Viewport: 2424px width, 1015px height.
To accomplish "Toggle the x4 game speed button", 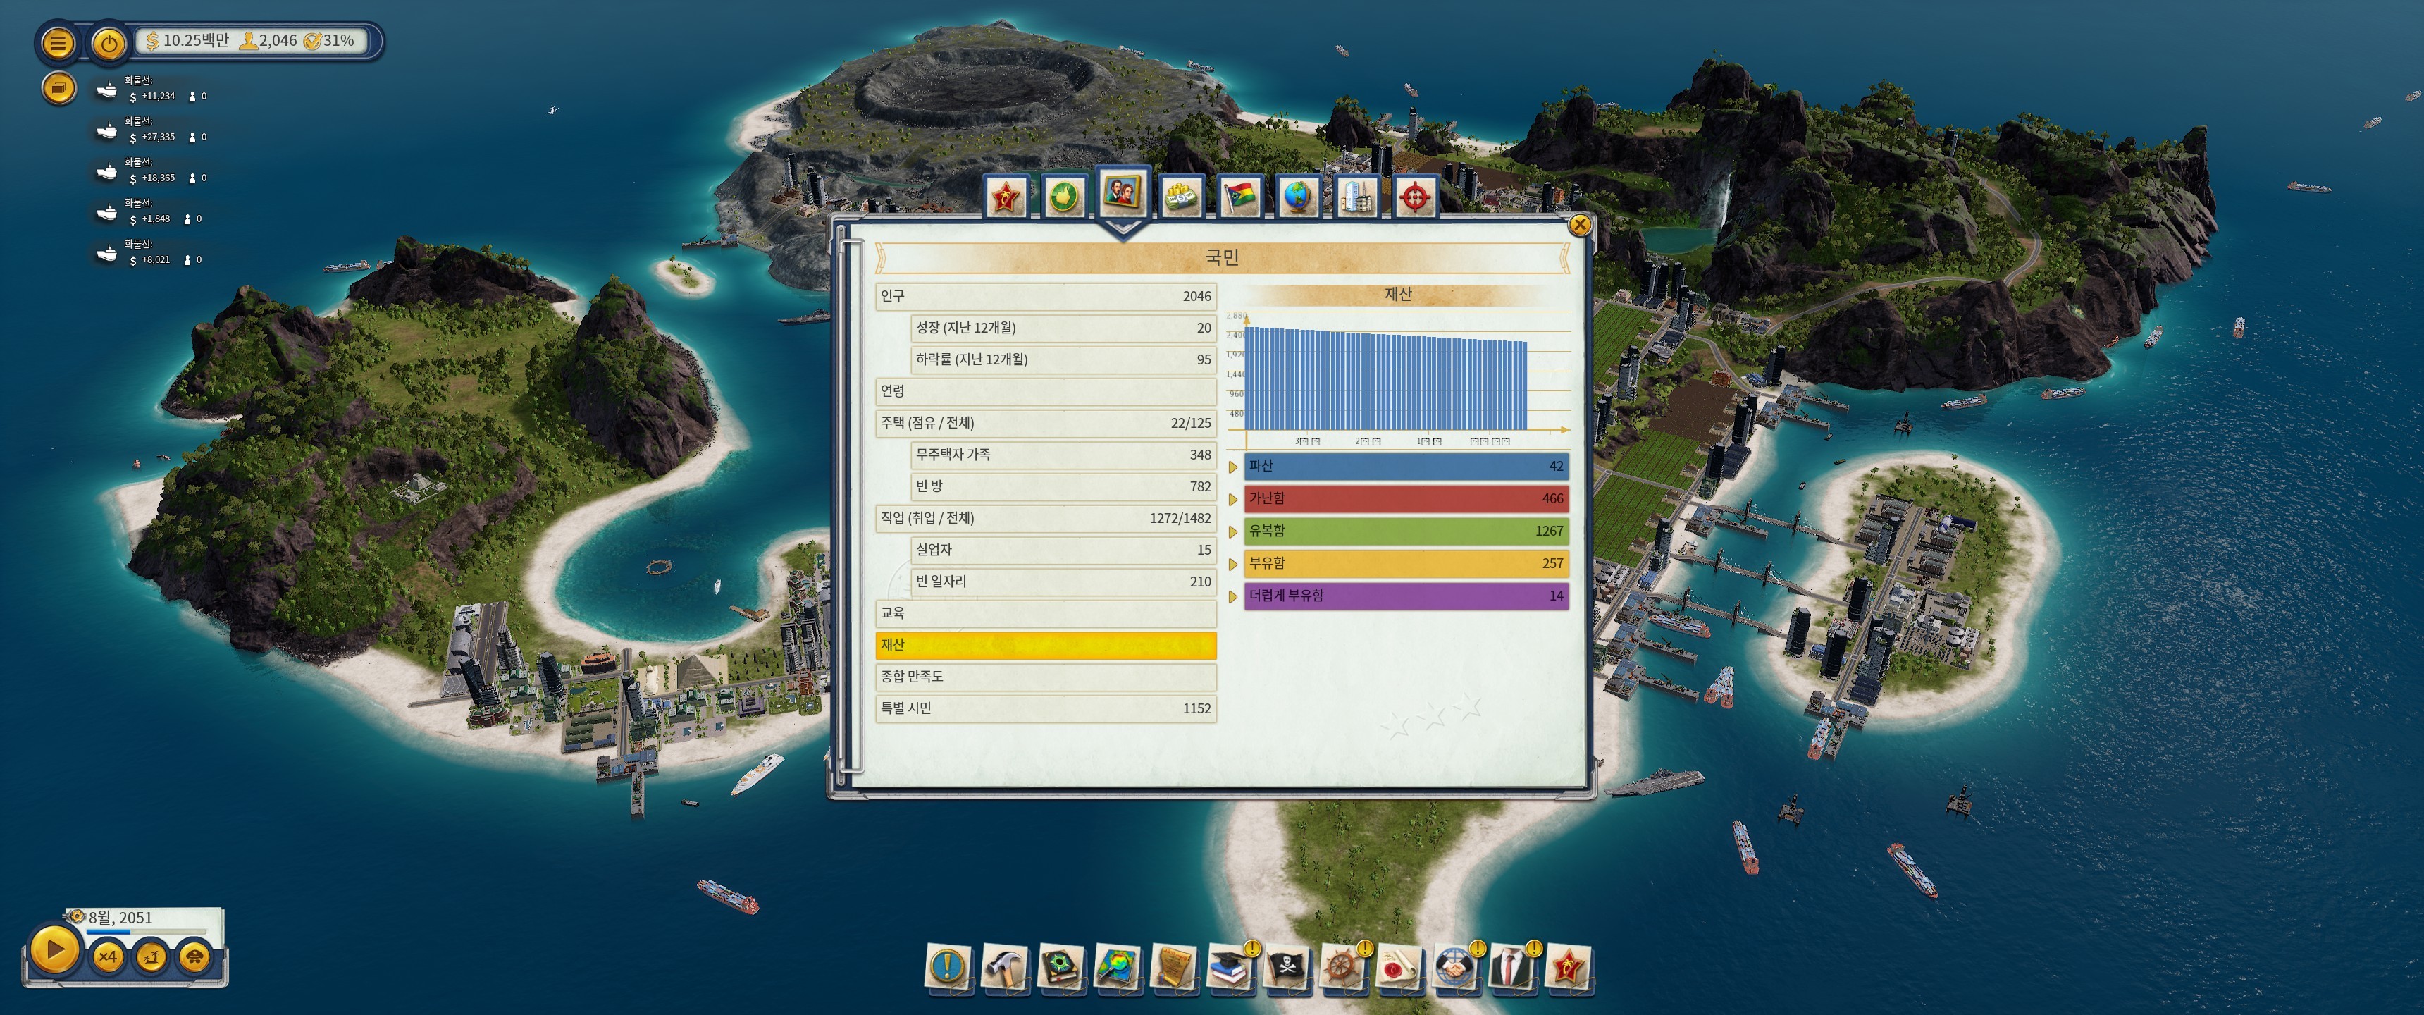I will tap(107, 956).
